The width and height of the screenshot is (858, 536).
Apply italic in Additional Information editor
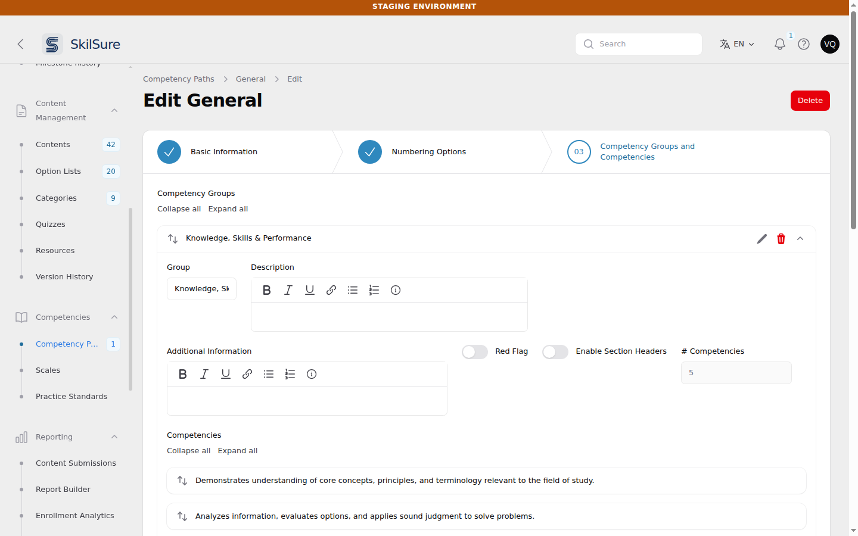click(204, 374)
